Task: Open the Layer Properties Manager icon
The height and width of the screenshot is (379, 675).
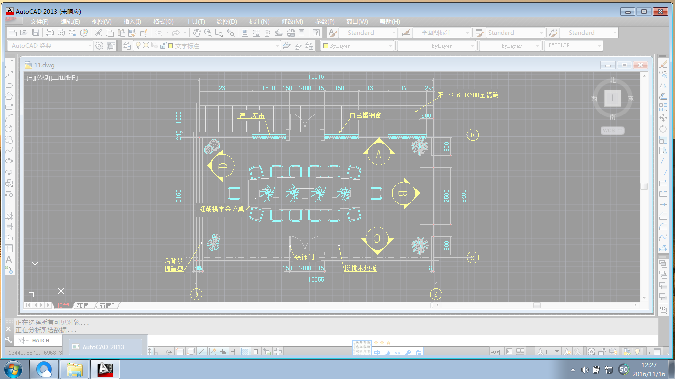Action: [127, 46]
